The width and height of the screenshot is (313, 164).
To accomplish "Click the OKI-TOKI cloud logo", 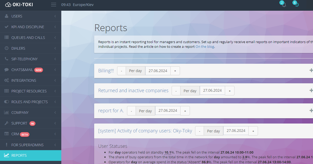I will 8,5.
